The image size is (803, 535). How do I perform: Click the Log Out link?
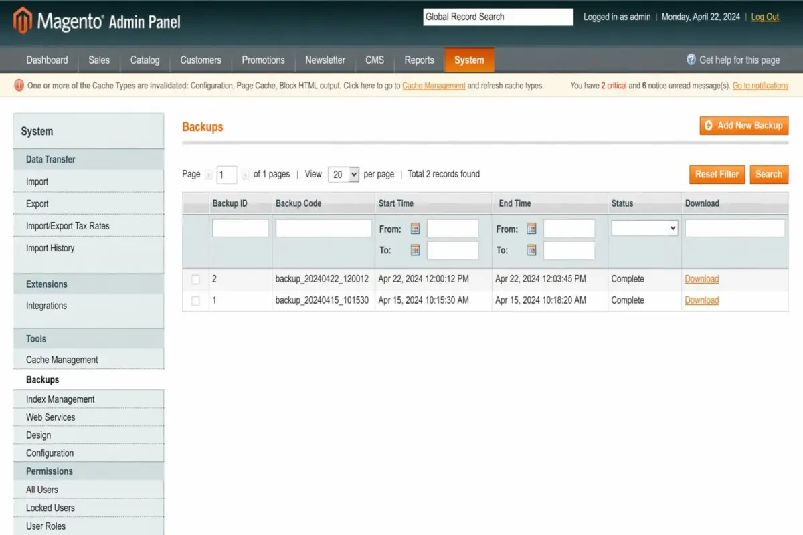765,17
